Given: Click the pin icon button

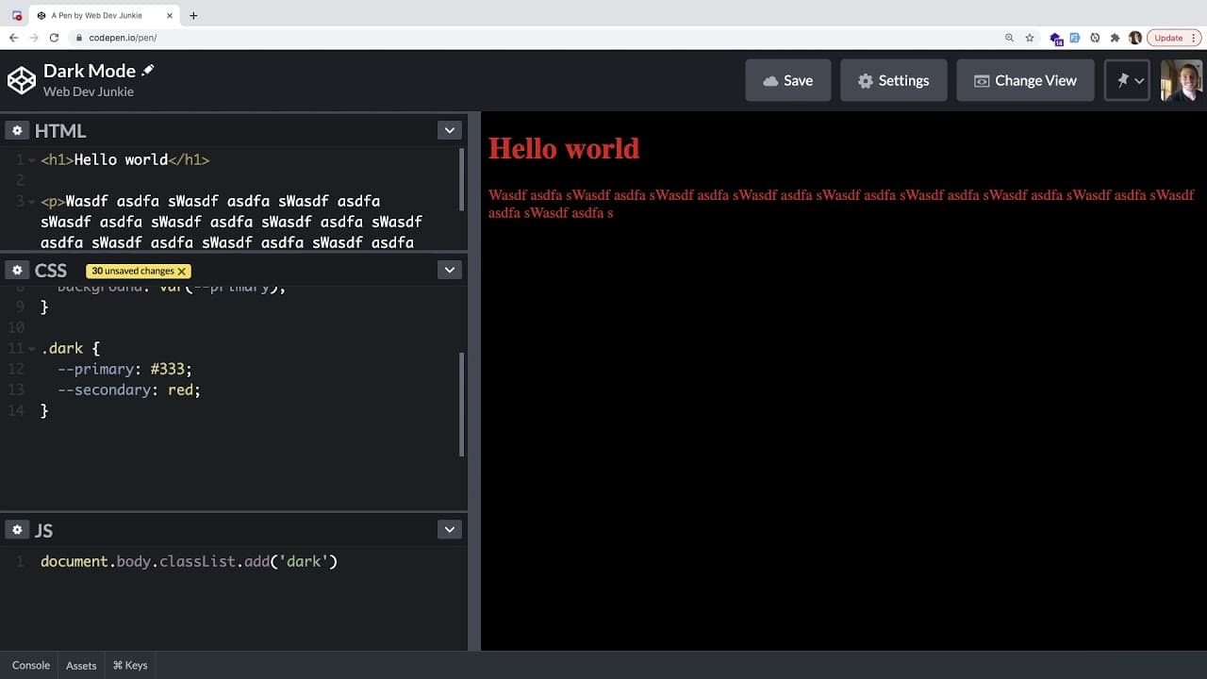Looking at the screenshot, I should tap(1127, 80).
